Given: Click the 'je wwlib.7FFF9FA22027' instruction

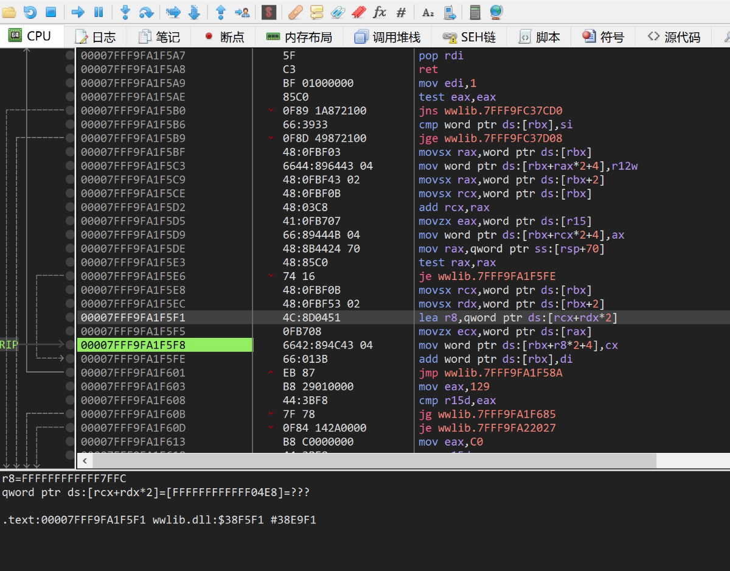Looking at the screenshot, I should (487, 428).
